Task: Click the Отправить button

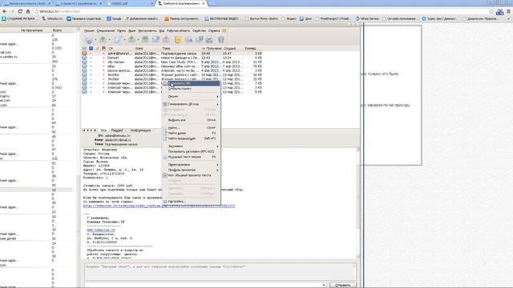Action: 343,285
